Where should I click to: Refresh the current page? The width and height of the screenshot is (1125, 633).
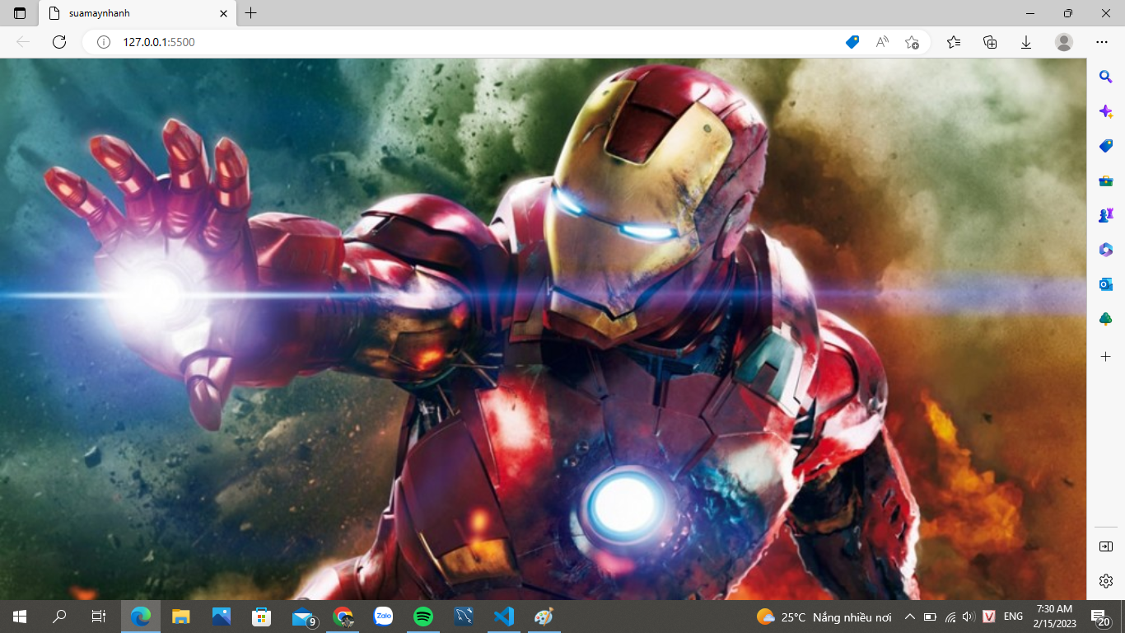click(x=59, y=42)
